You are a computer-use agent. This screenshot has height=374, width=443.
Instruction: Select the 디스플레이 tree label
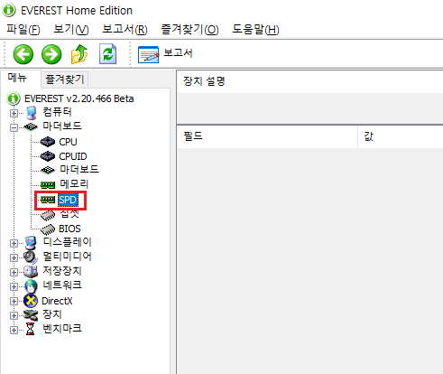(67, 242)
